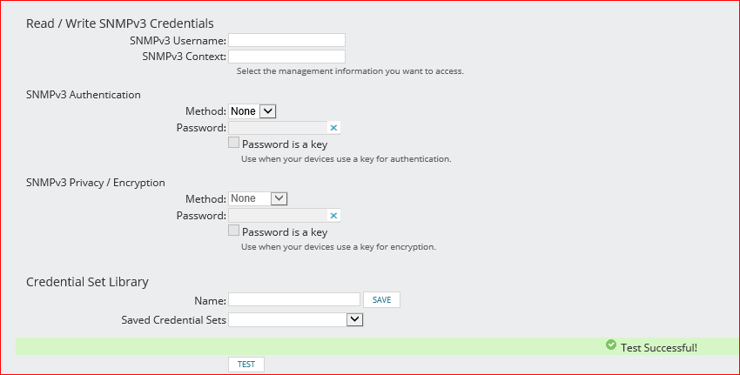Expand the Saved Credential Sets dropdown
The height and width of the screenshot is (375, 740).
pos(295,319)
